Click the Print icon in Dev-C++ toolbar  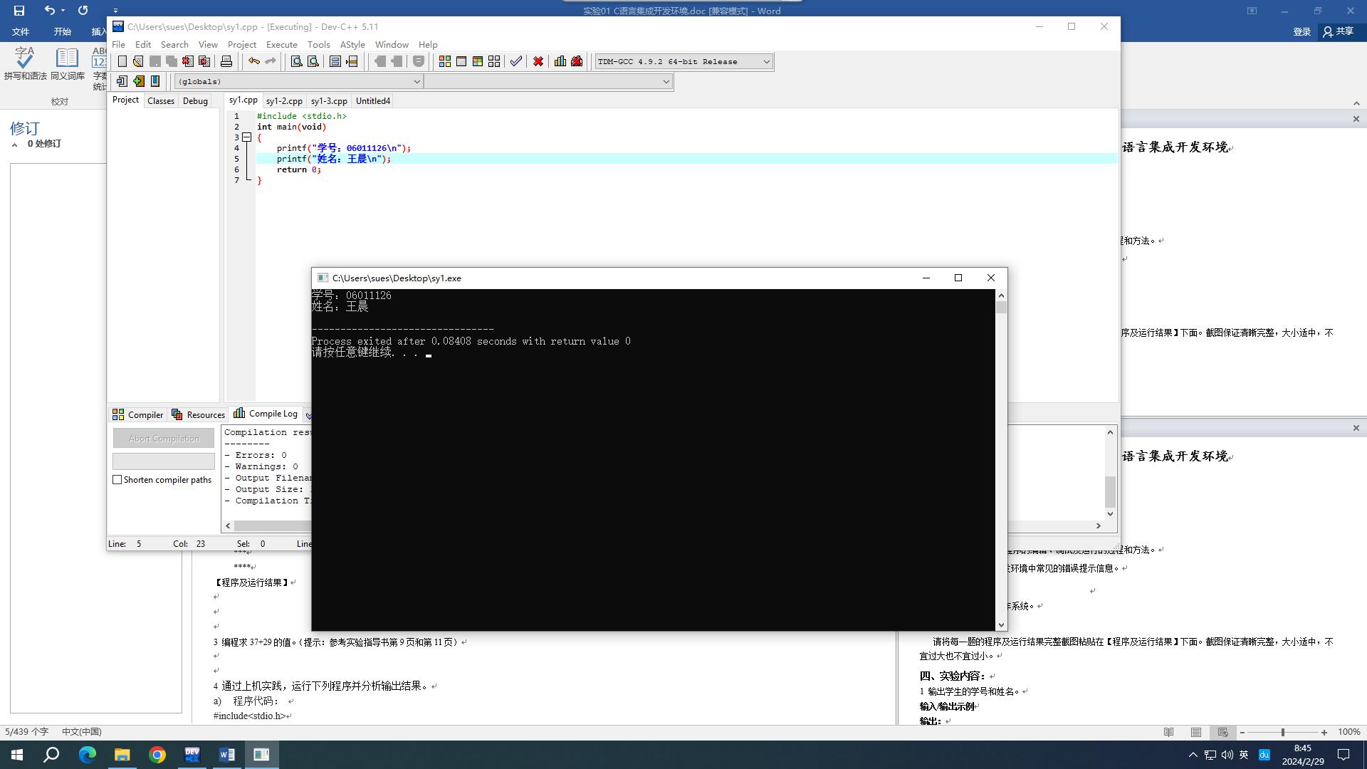(x=226, y=62)
